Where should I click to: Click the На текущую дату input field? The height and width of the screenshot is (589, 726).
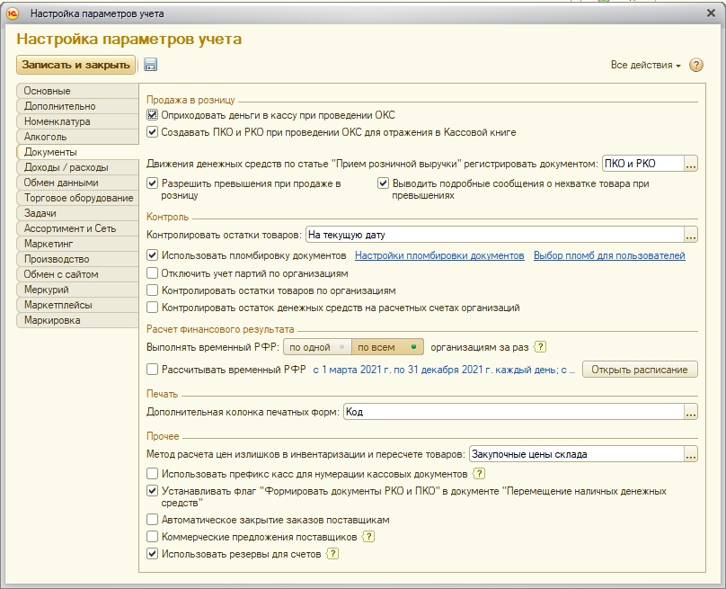(494, 235)
